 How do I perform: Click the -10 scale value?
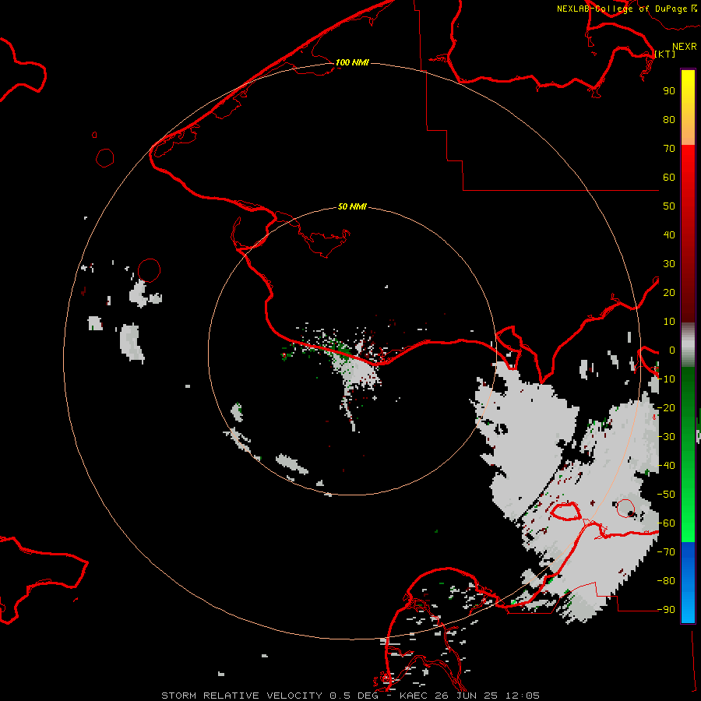point(666,379)
